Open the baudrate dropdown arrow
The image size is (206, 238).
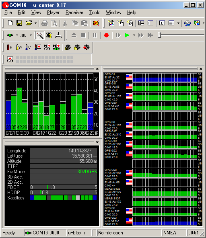(x=31, y=35)
